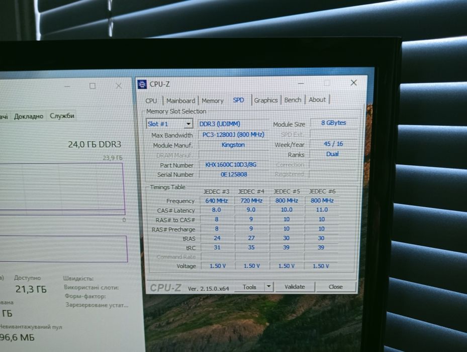This screenshot has width=467, height=352.
Task: Click serial number 0E125808
Action: 233,174
